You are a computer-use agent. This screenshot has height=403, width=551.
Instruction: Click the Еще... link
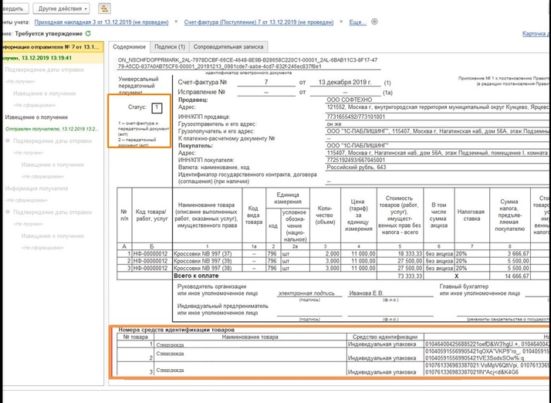tap(358, 22)
